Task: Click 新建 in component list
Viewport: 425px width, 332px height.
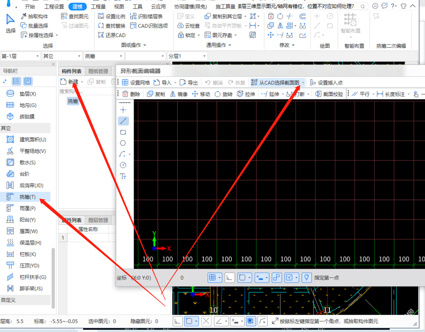Action: pos(69,82)
